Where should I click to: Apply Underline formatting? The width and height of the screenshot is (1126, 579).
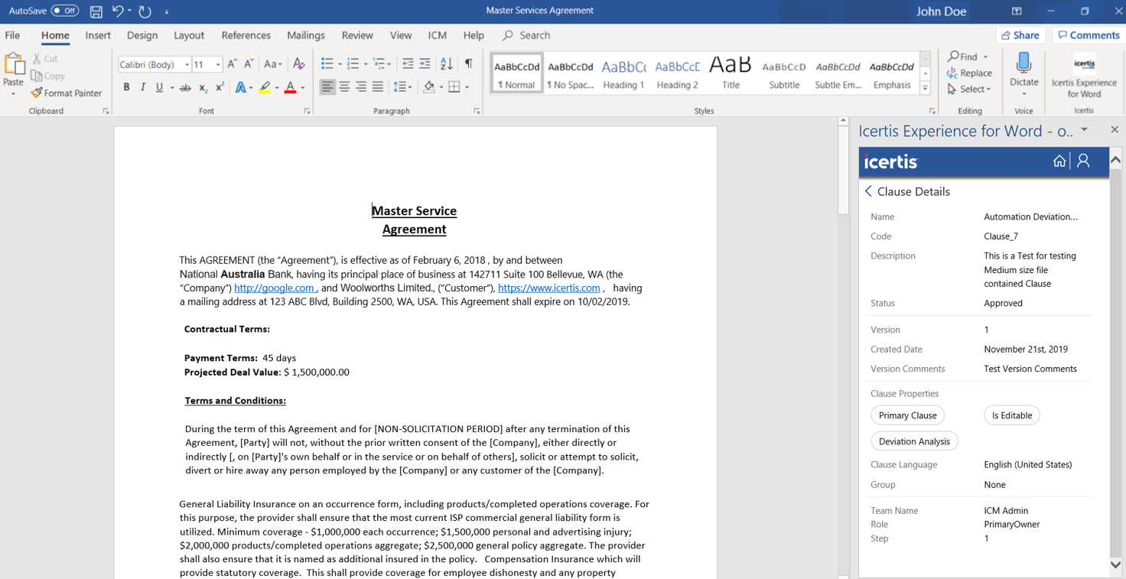point(159,88)
